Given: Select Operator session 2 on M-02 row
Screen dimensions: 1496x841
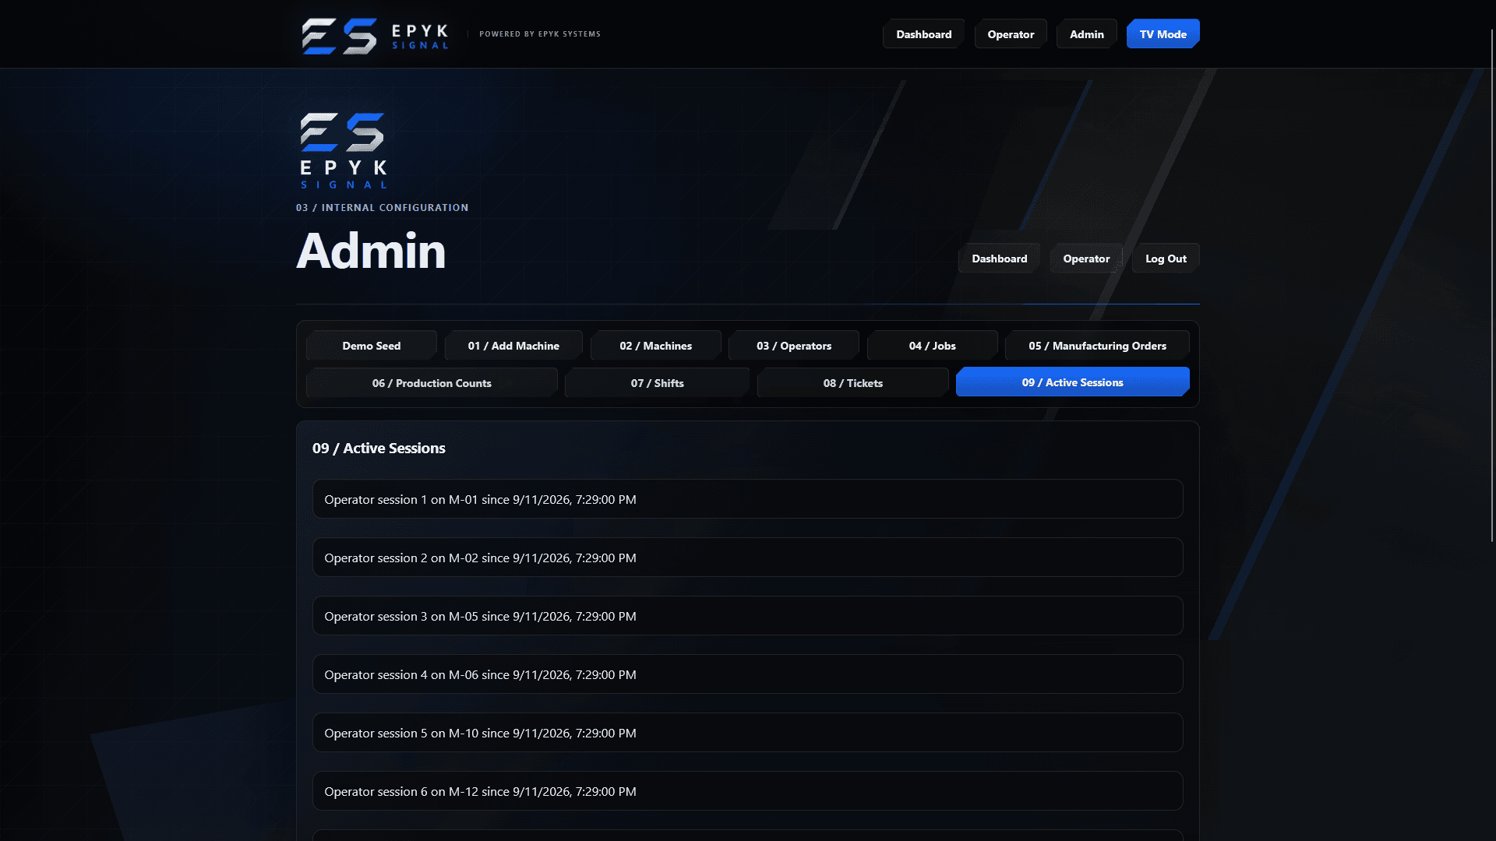Looking at the screenshot, I should pyautogui.click(x=747, y=558).
